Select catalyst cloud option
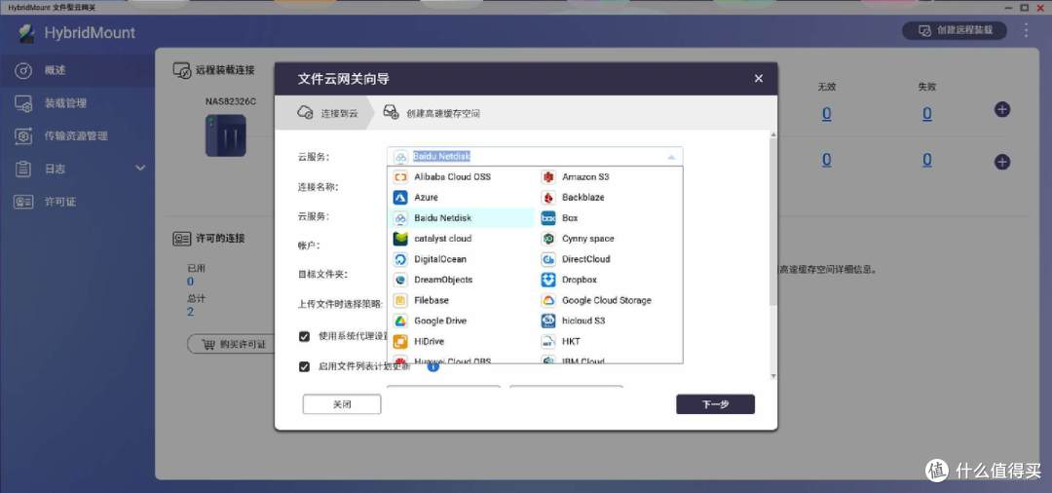This screenshot has width=1052, height=493. click(462, 239)
